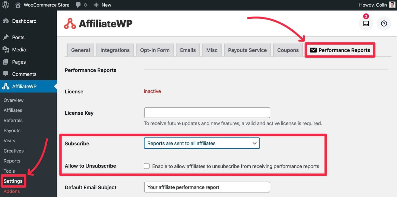The width and height of the screenshot is (397, 197).
Task: Click the Media icon in sidebar
Action: click(x=6, y=50)
